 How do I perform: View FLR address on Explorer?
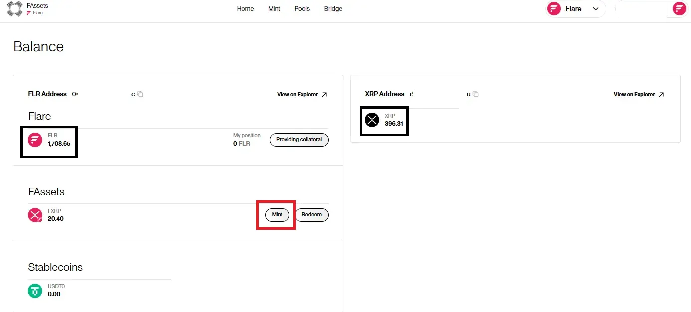(x=297, y=95)
